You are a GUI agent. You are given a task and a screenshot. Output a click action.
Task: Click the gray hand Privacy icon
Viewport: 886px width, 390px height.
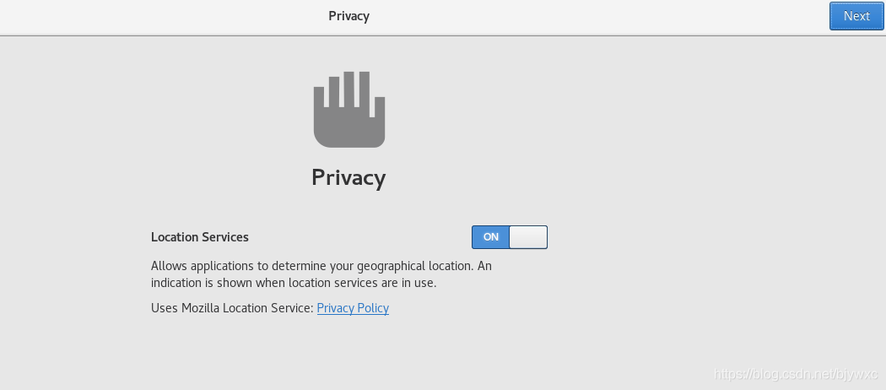pos(349,110)
